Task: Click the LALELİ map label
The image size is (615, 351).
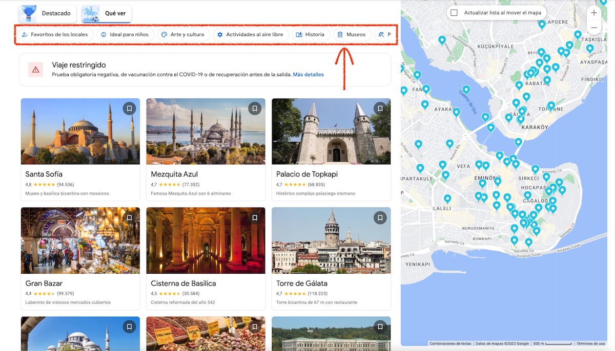Action: [x=442, y=209]
